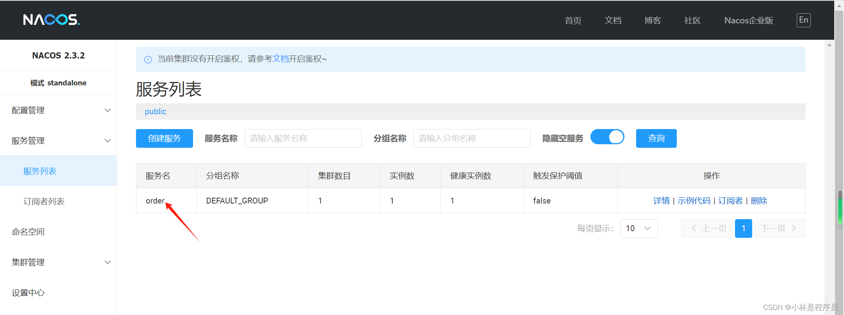Select 服务列表 in the sidebar
The height and width of the screenshot is (315, 844).
click(x=59, y=171)
